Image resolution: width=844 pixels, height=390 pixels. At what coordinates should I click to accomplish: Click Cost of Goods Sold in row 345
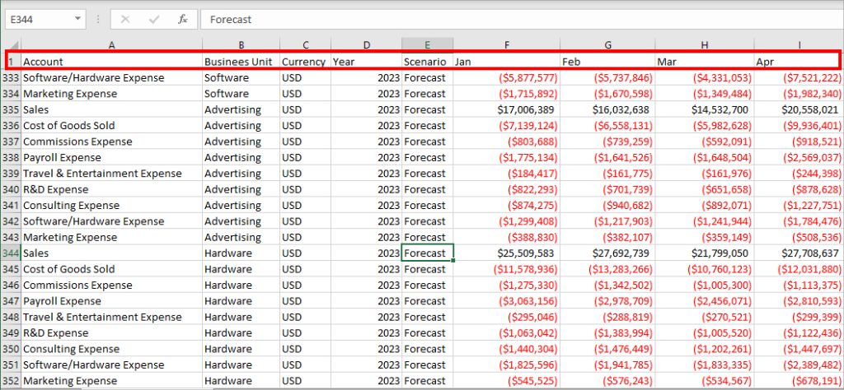click(111, 269)
